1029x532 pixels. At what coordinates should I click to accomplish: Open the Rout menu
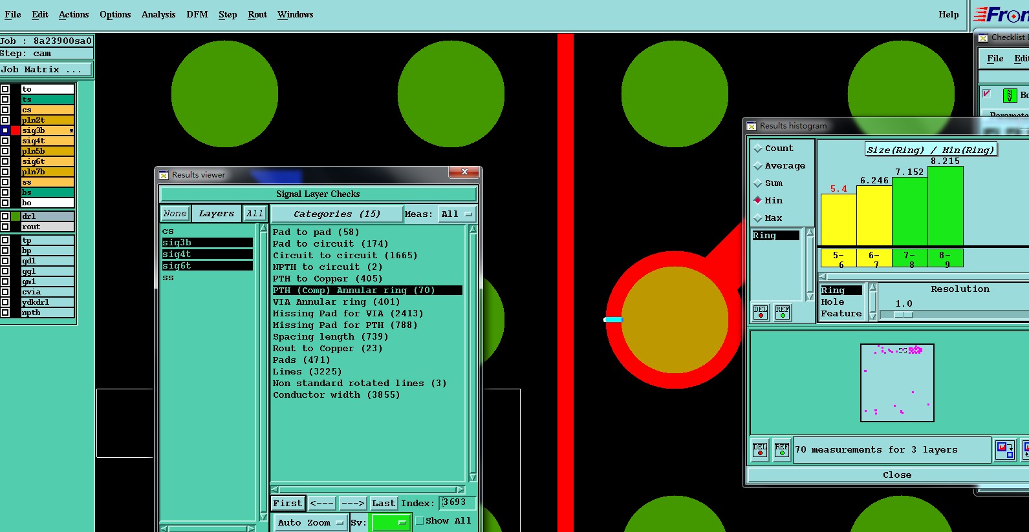click(x=257, y=14)
